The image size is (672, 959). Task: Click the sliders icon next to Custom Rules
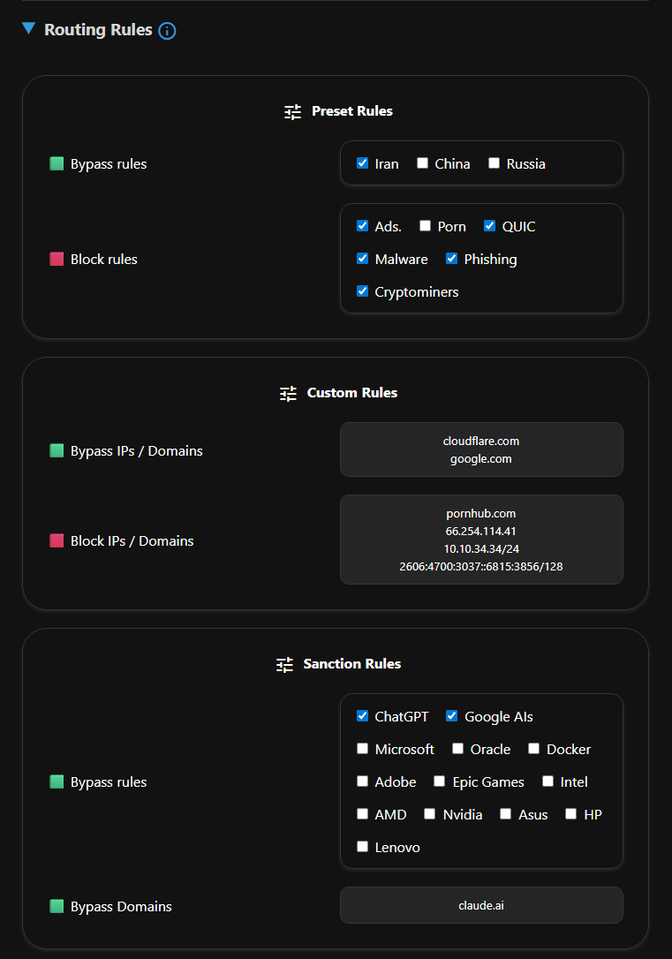(x=287, y=393)
